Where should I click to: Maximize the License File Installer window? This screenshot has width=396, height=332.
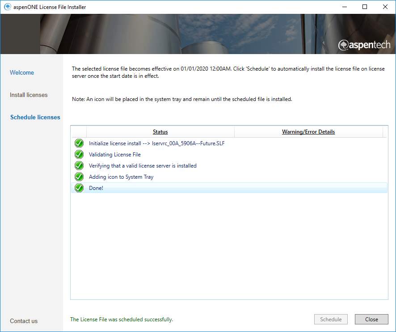click(x=365, y=7)
